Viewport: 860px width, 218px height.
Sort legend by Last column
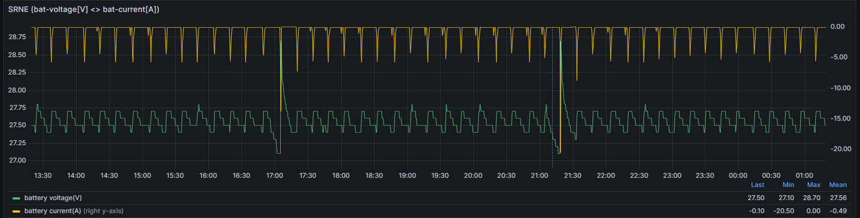[x=758, y=185]
